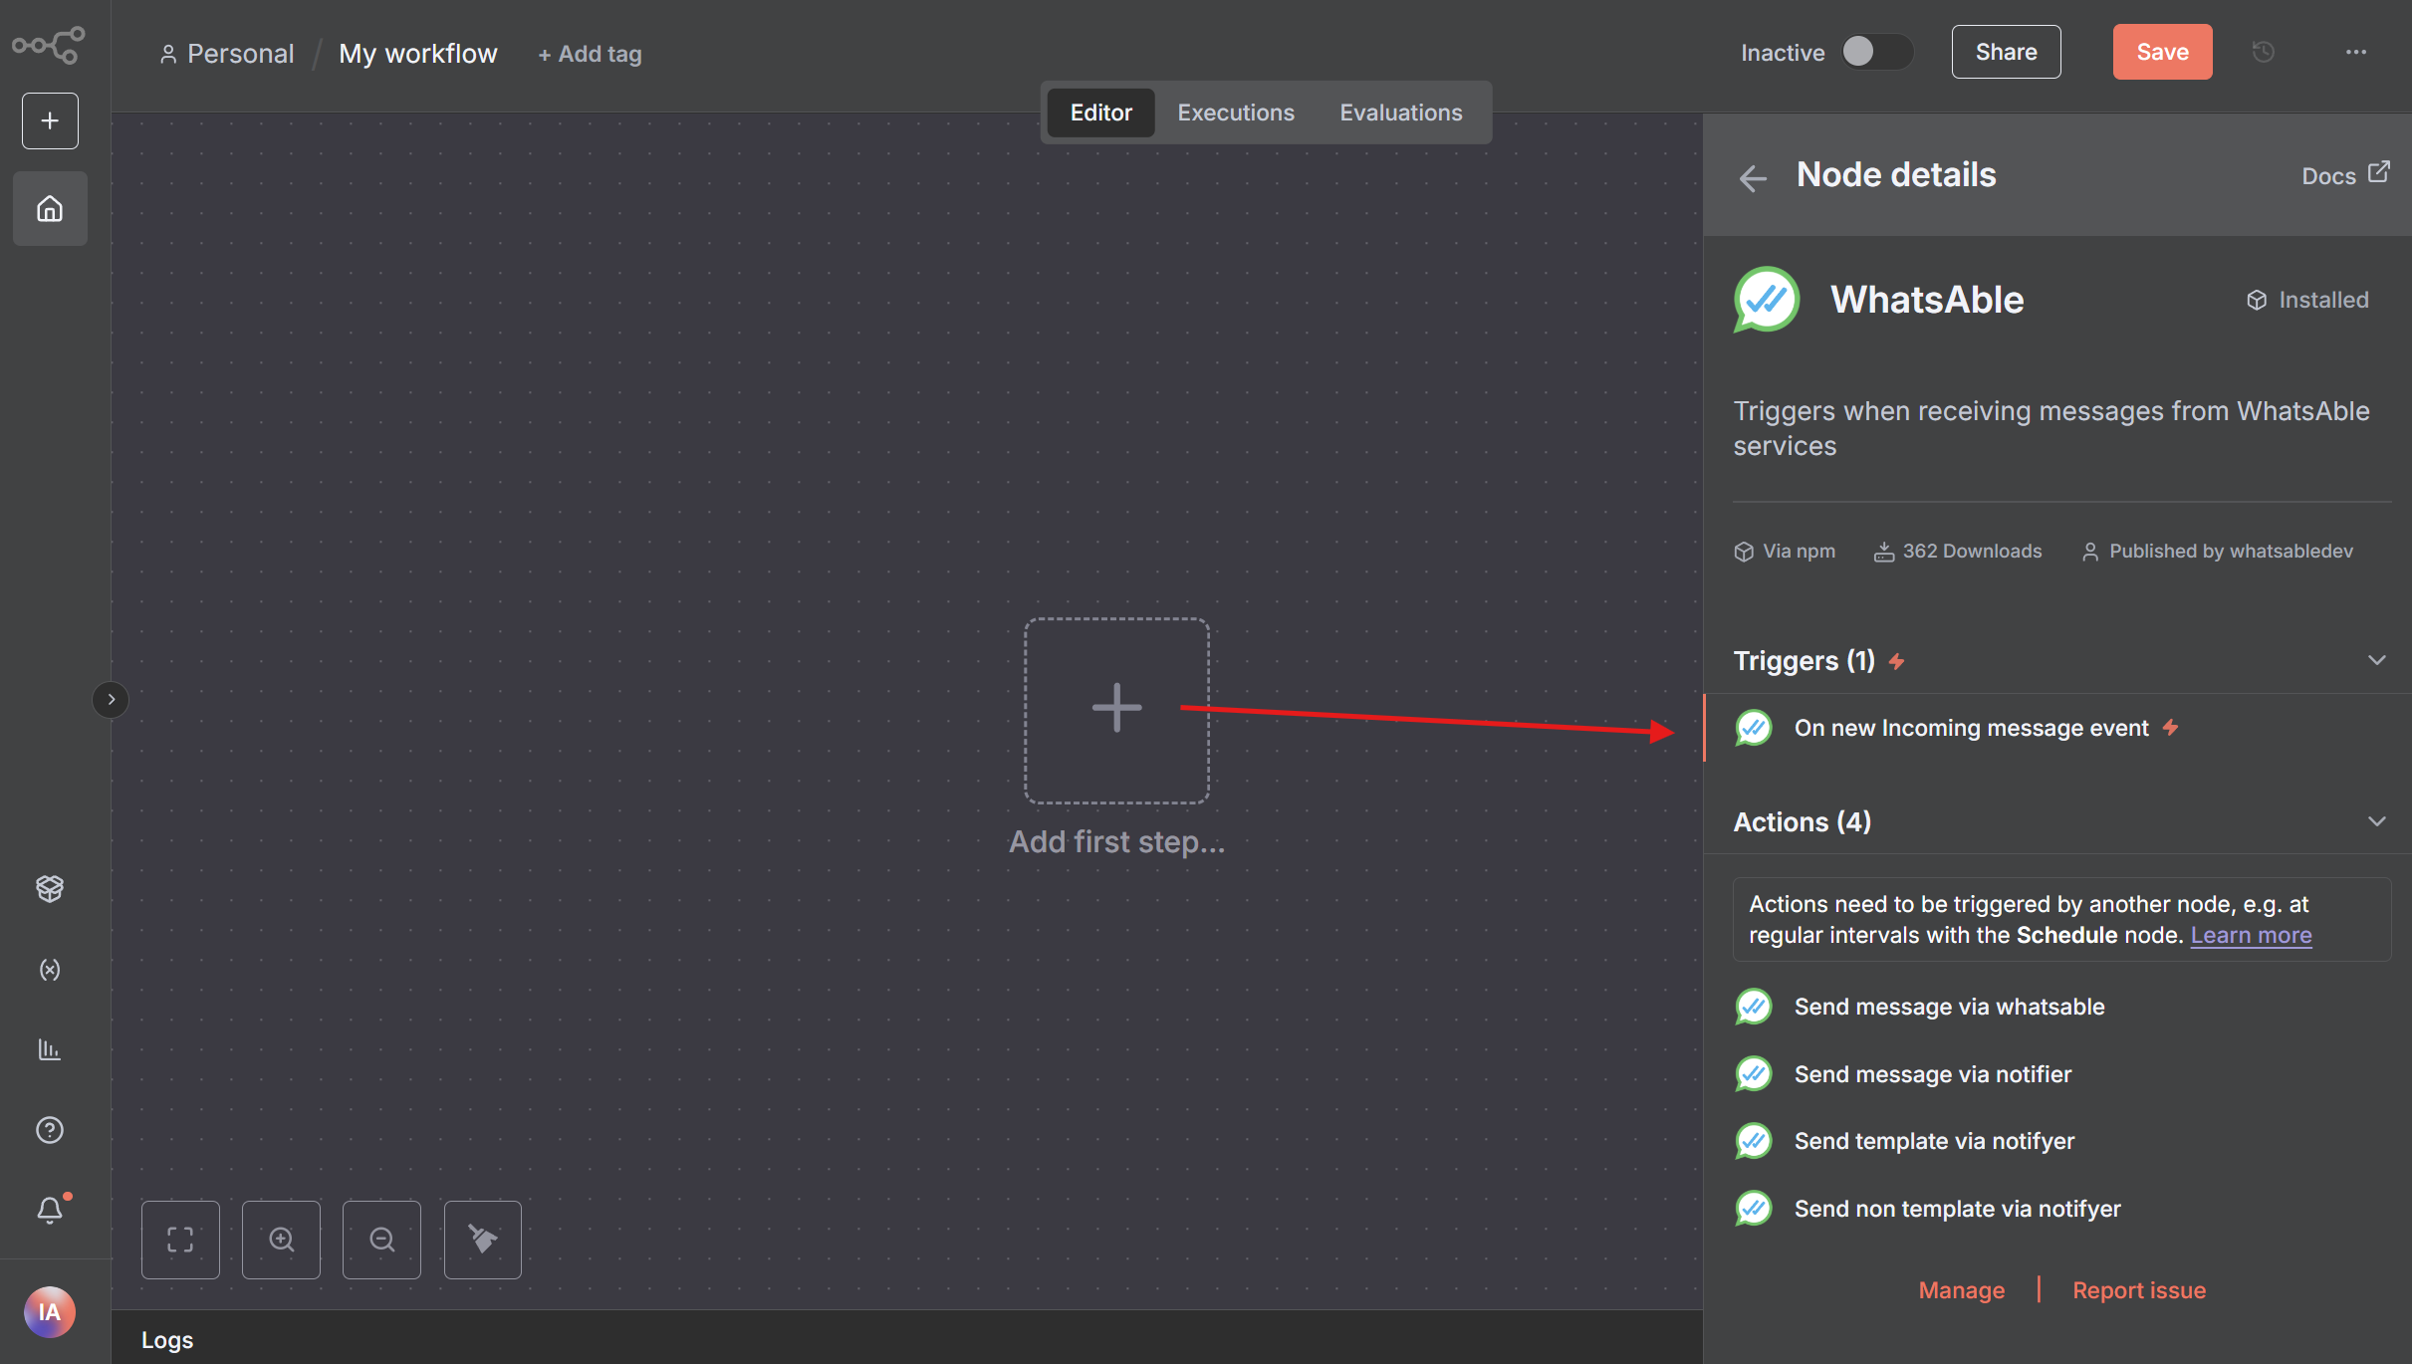Click the zoom in canvas button

pyautogui.click(x=282, y=1240)
